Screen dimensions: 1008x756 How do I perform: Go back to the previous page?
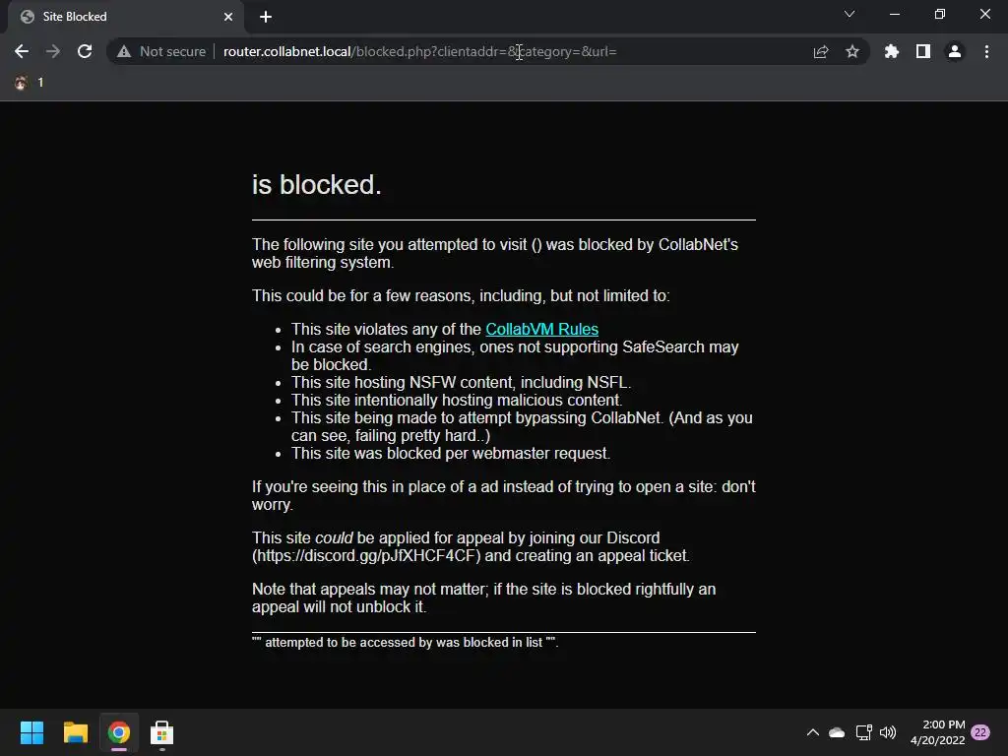[x=22, y=51]
